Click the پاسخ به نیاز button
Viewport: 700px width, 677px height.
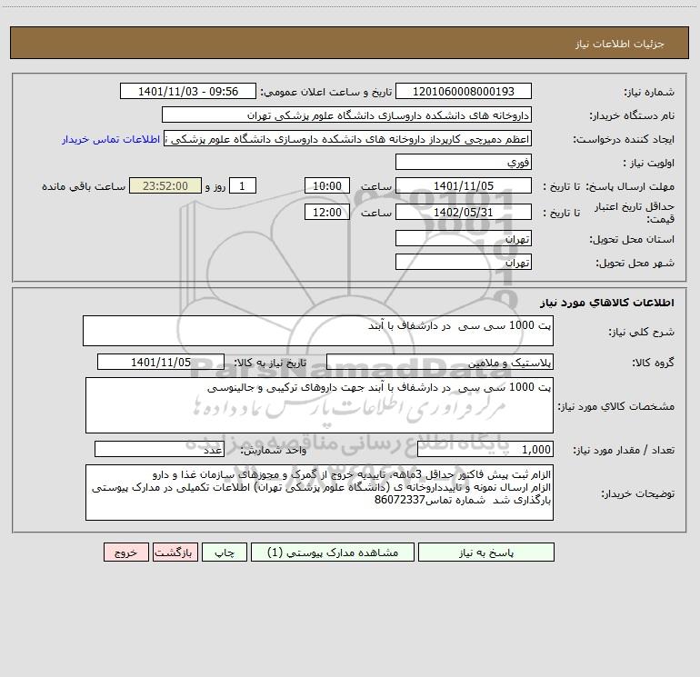tap(485, 552)
